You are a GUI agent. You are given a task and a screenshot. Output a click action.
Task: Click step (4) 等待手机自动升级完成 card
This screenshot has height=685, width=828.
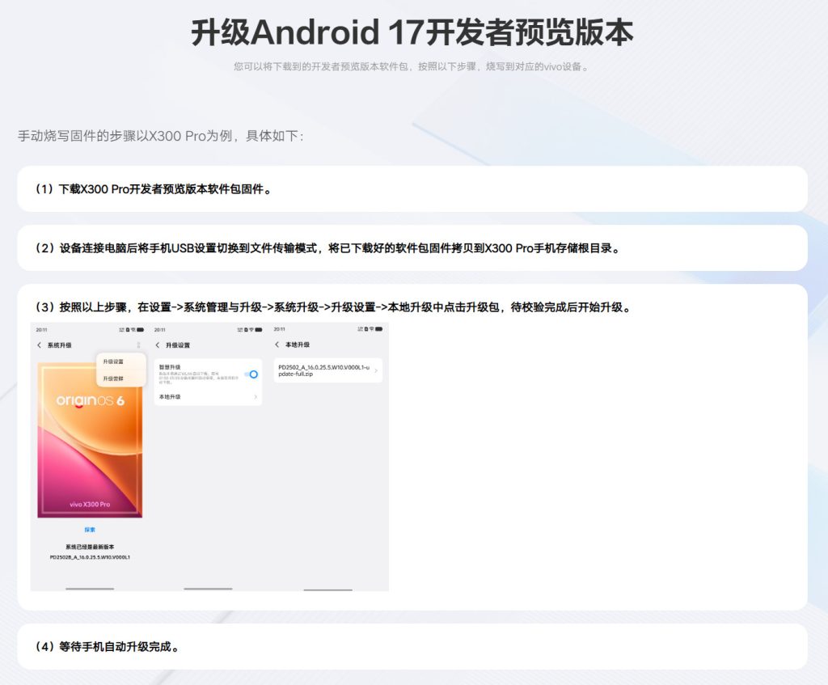pyautogui.click(x=412, y=647)
